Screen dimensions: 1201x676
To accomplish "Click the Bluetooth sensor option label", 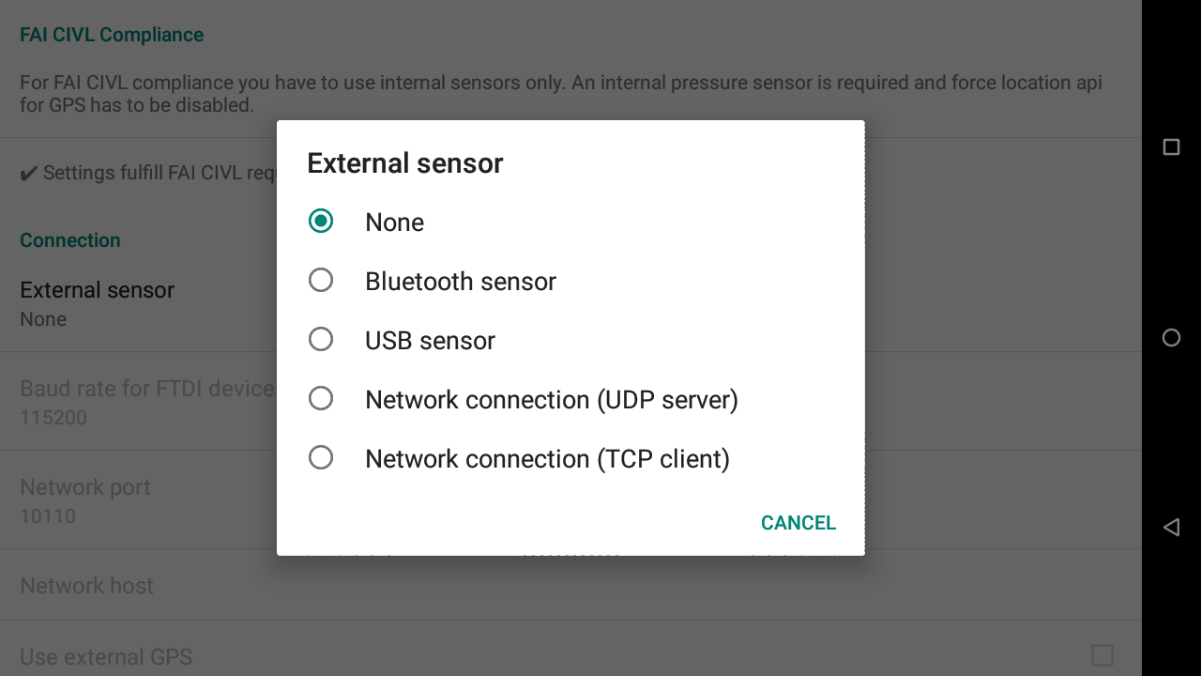I will coord(461,282).
